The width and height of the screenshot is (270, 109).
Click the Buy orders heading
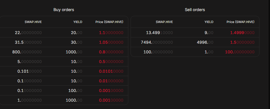tap(64, 10)
